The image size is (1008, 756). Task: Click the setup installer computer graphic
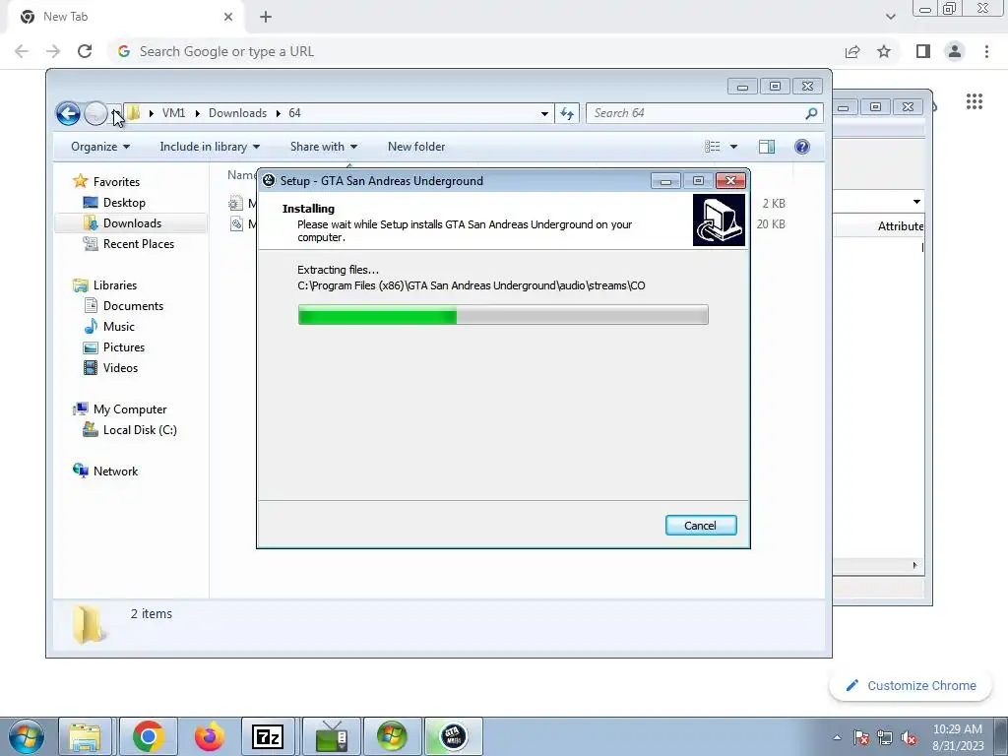click(719, 220)
